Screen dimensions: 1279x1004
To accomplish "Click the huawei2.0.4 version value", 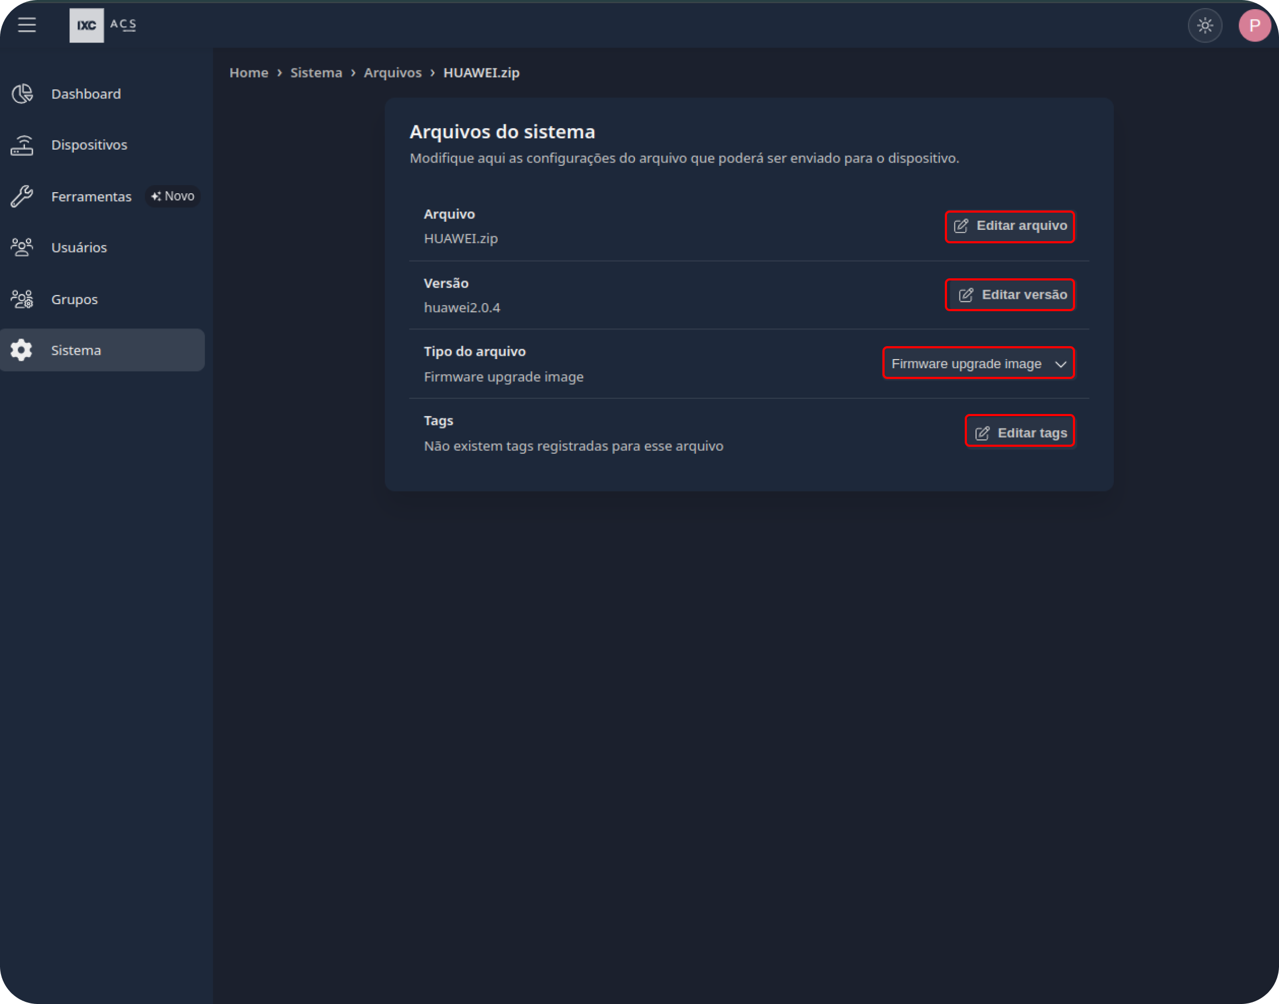I will coord(462,307).
